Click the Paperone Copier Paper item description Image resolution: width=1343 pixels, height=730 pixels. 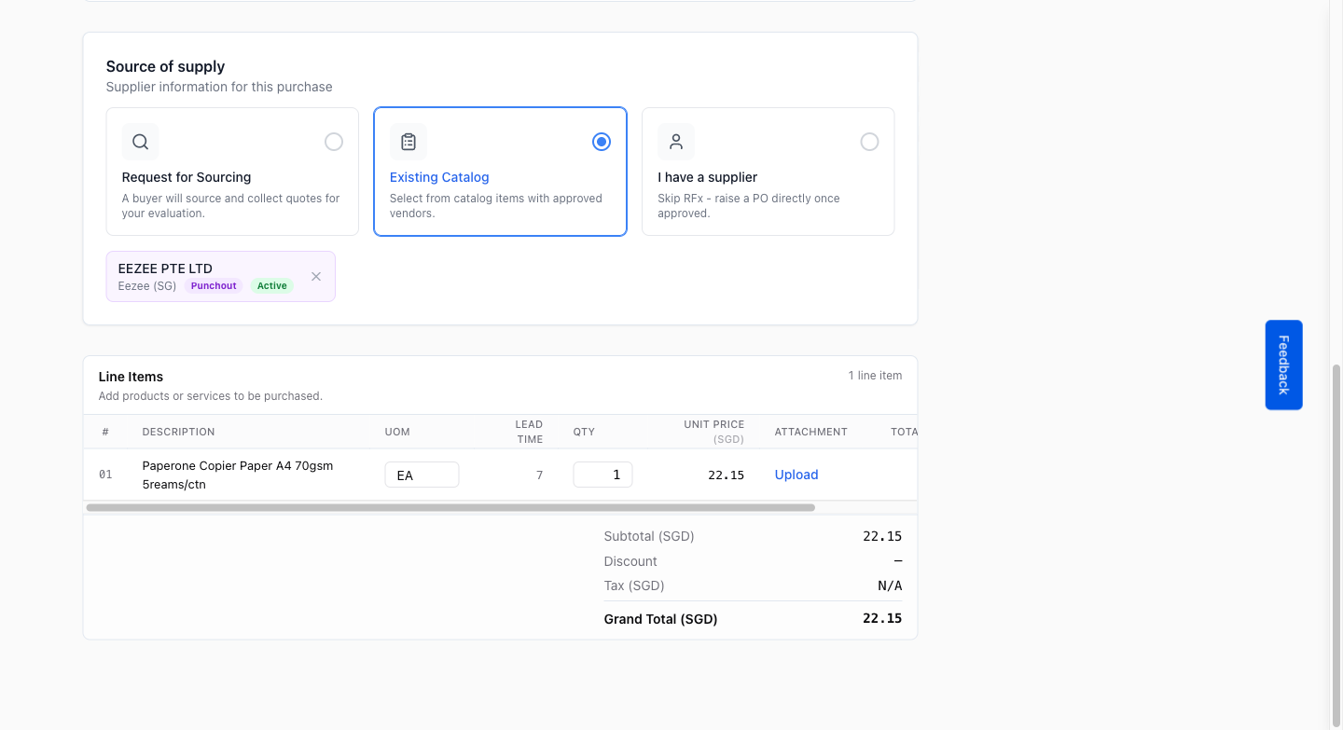(x=238, y=475)
